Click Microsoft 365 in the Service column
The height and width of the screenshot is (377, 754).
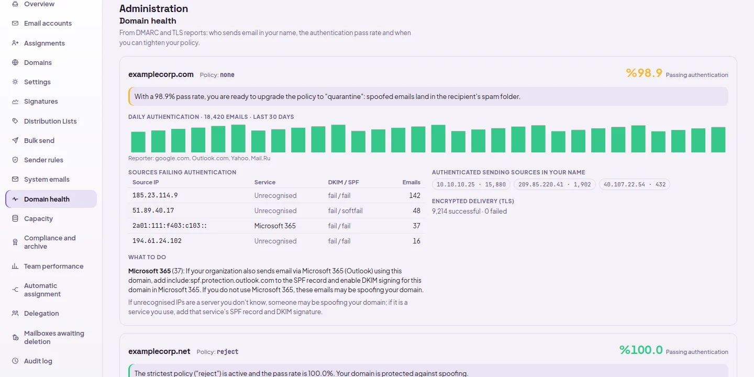(275, 226)
